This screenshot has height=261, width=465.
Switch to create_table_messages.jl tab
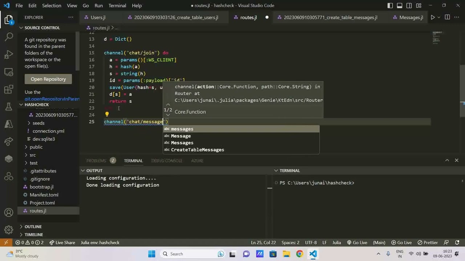(331, 17)
